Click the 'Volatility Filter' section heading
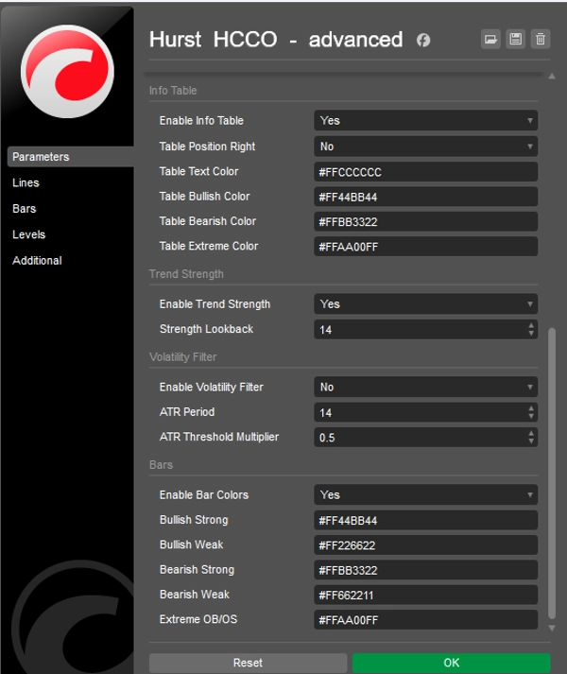This screenshot has width=567, height=674. coord(182,357)
